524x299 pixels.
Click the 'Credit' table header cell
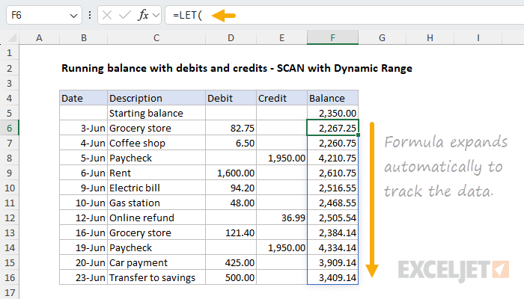coord(281,98)
